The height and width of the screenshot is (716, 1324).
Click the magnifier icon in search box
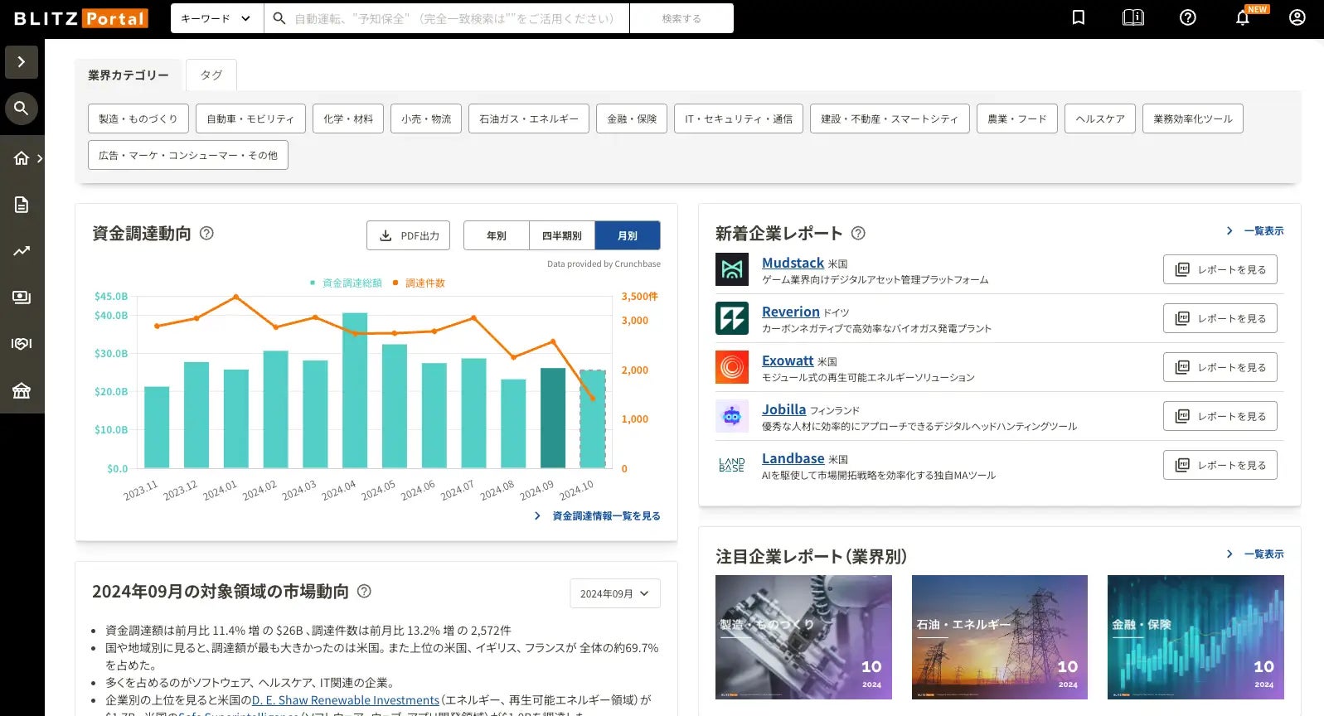click(279, 18)
